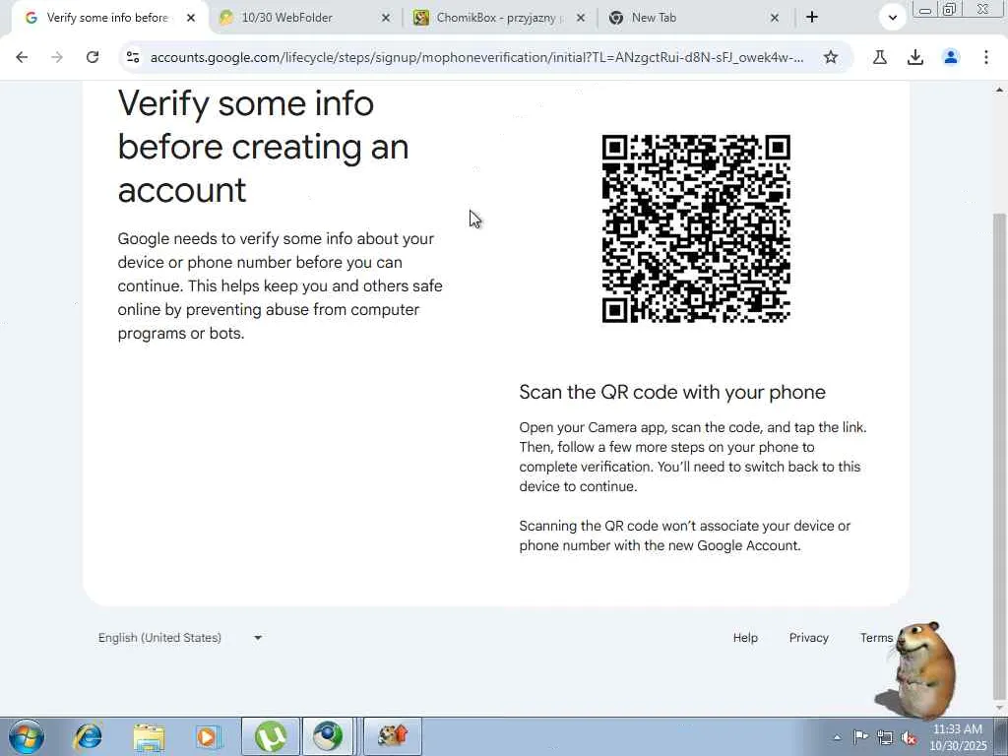Click the forward navigation arrow
1008x756 pixels.
pyautogui.click(x=57, y=57)
